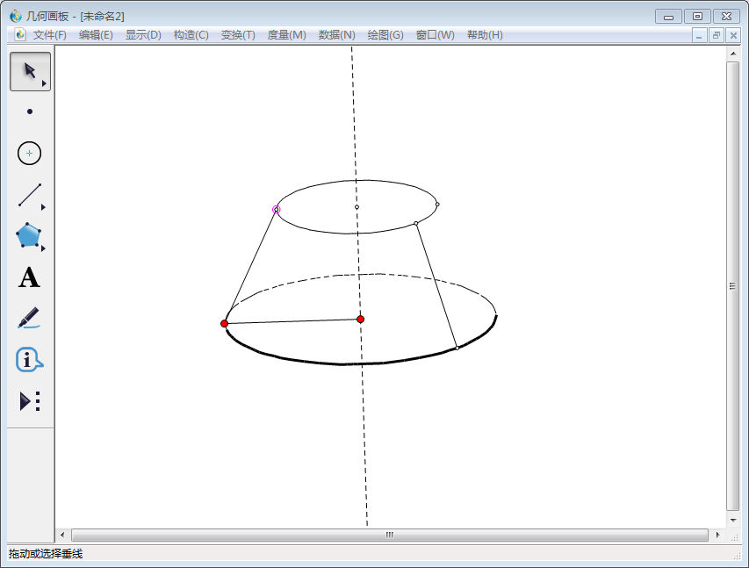Select the Straightedge line tool
Image resolution: width=749 pixels, height=568 pixels.
click(x=29, y=195)
